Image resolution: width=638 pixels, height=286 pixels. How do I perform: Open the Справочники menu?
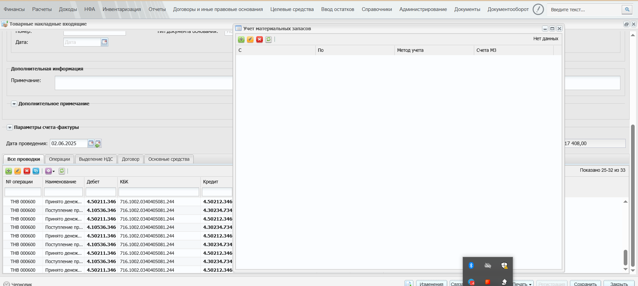(x=377, y=9)
